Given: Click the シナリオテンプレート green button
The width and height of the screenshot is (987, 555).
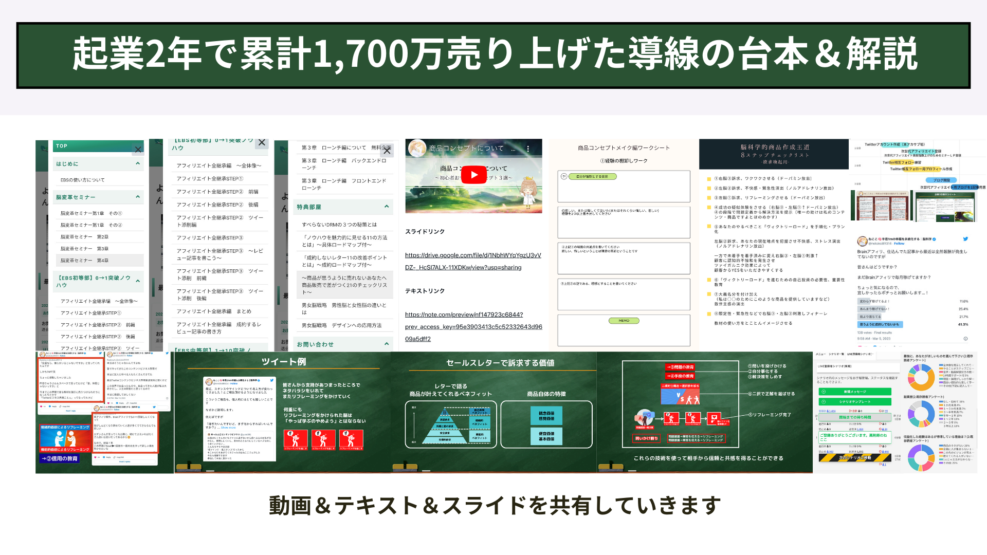Looking at the screenshot, I should click(855, 402).
